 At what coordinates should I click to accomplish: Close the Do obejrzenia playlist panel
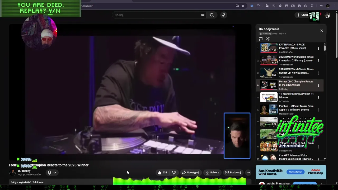pyautogui.click(x=322, y=31)
